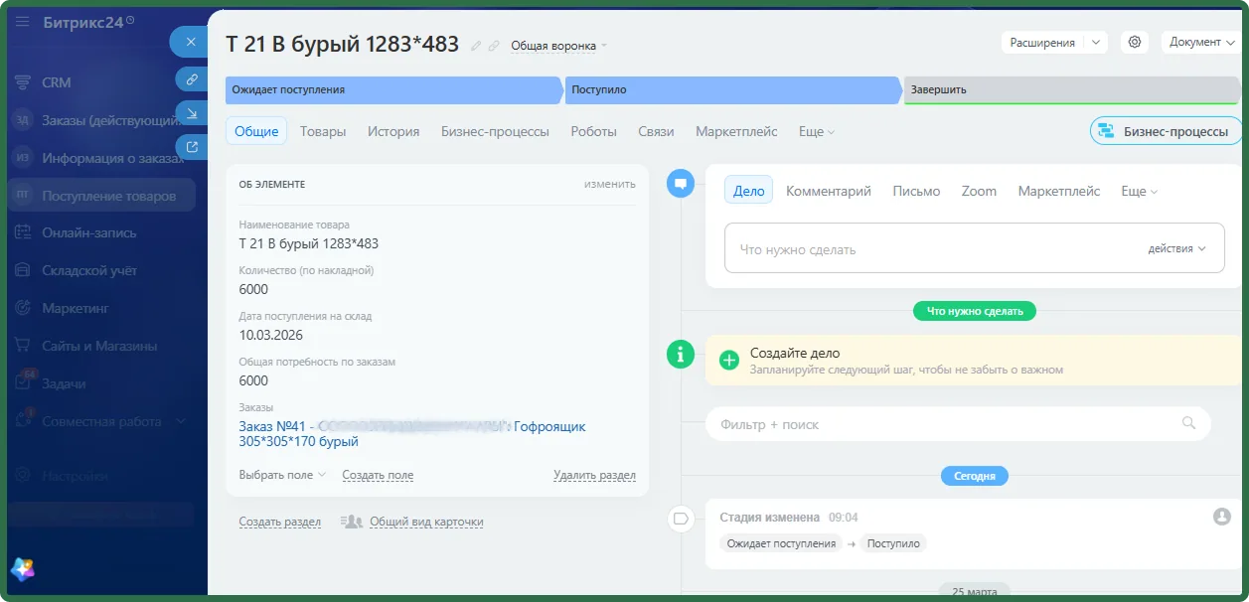Select Маркетплейс in the timeline editor

1059,191
